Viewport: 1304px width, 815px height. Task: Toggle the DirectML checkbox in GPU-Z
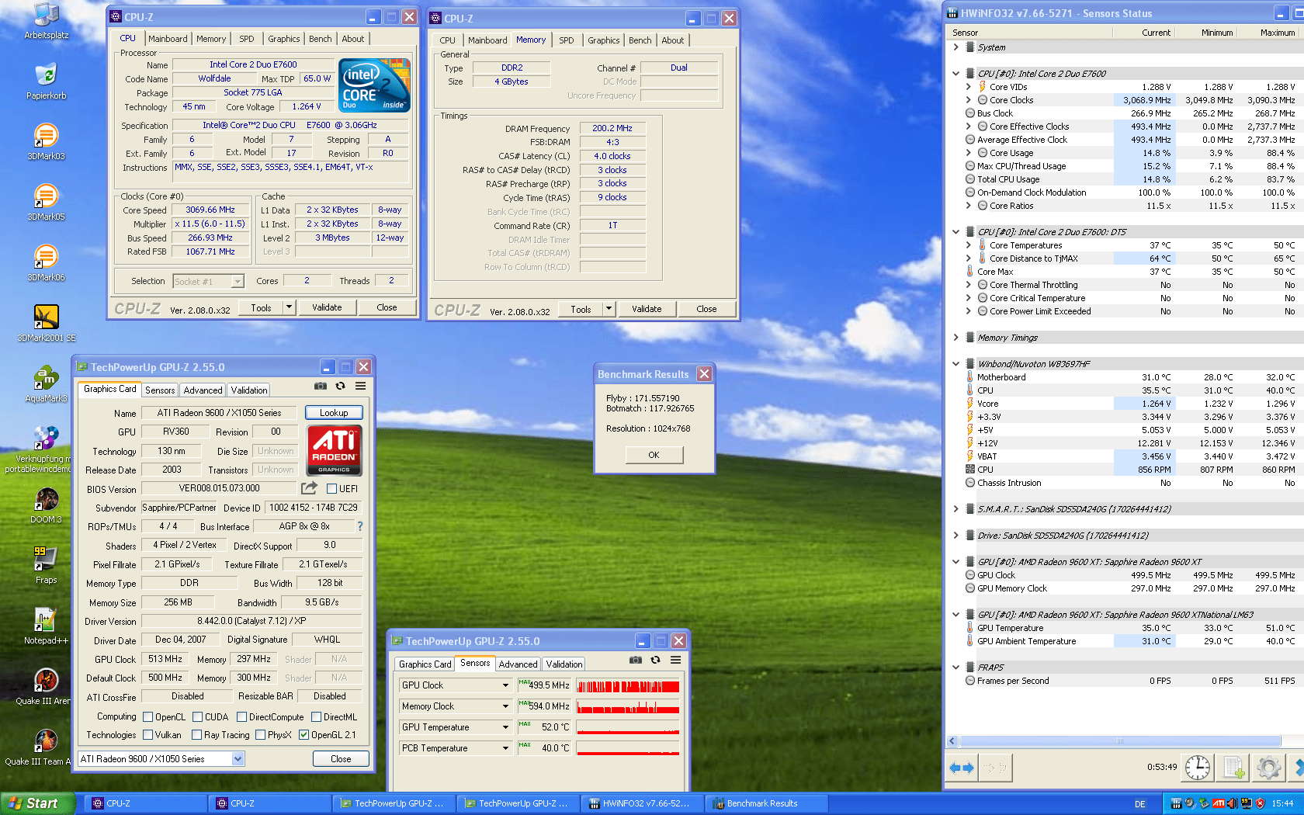pyautogui.click(x=316, y=717)
